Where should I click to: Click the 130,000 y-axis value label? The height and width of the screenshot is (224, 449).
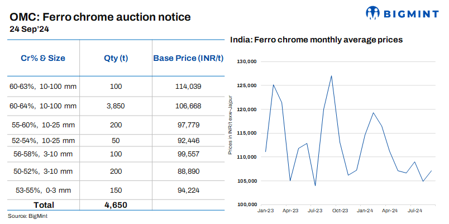246,61
